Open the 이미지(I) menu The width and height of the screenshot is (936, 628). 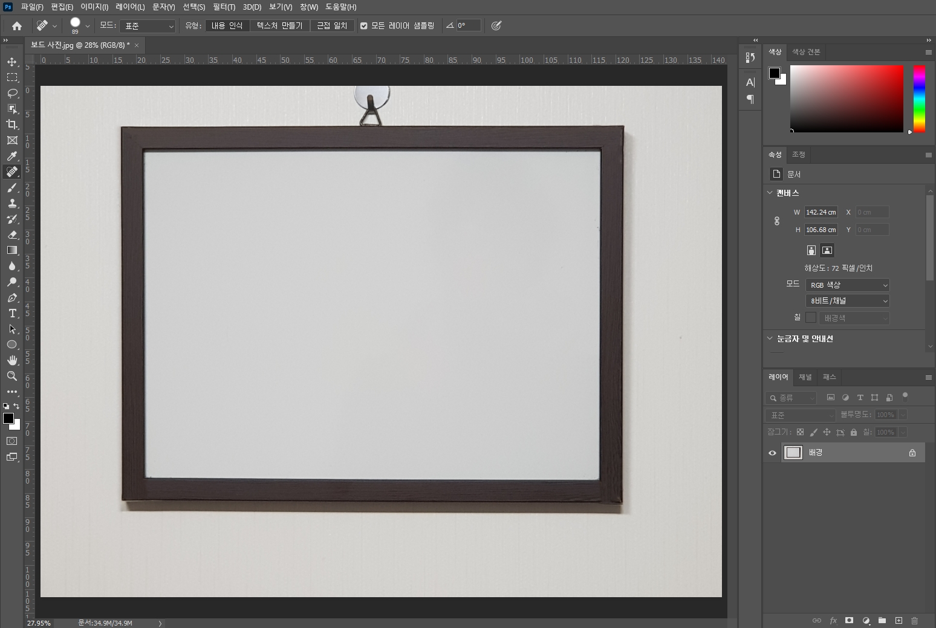click(94, 7)
